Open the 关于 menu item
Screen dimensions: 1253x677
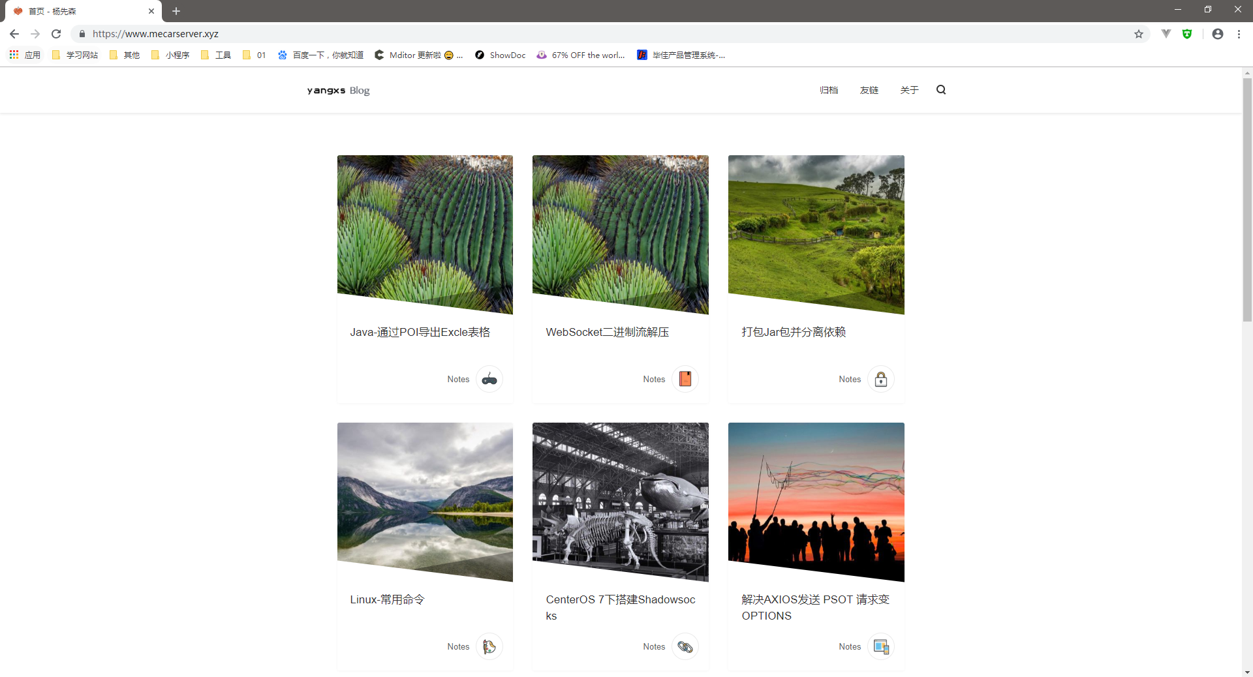[909, 90]
